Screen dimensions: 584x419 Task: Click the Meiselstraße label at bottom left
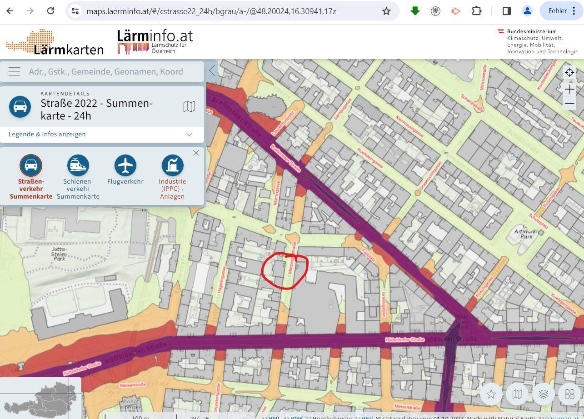(x=133, y=384)
